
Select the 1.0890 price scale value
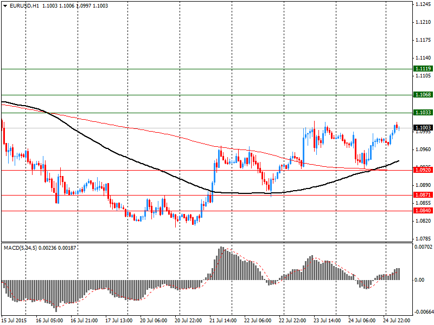point(424,185)
